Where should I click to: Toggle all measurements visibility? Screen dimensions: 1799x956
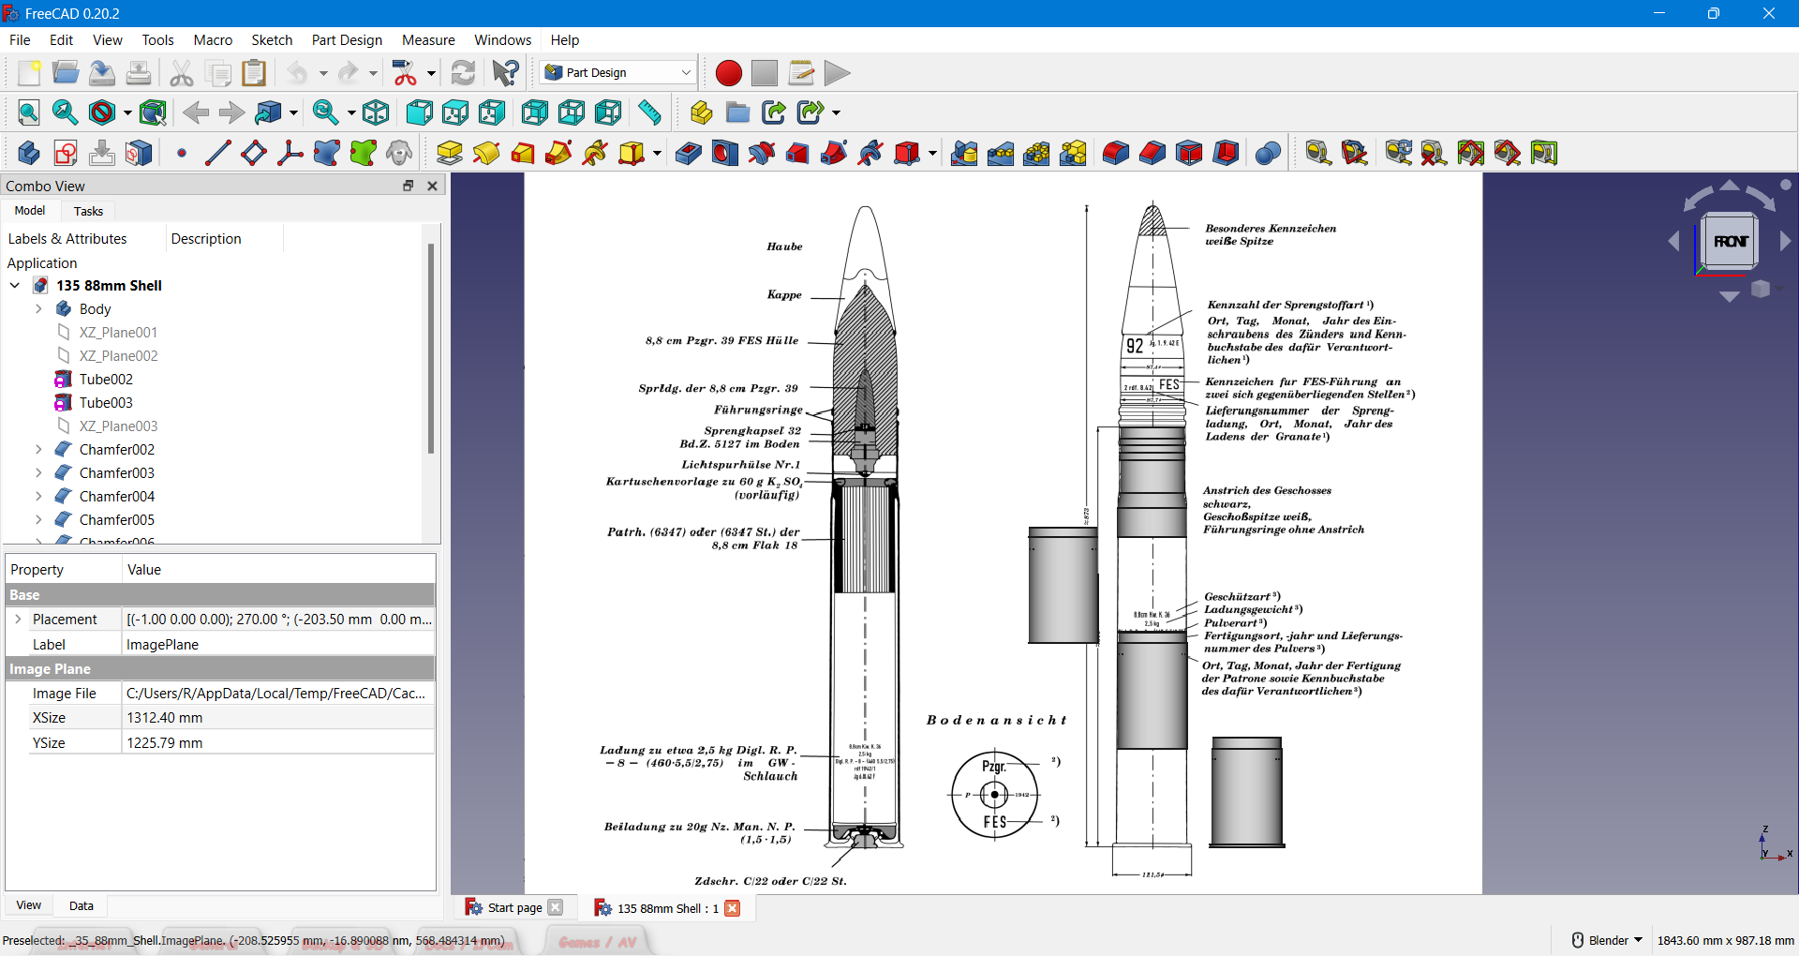pyautogui.click(x=1470, y=153)
